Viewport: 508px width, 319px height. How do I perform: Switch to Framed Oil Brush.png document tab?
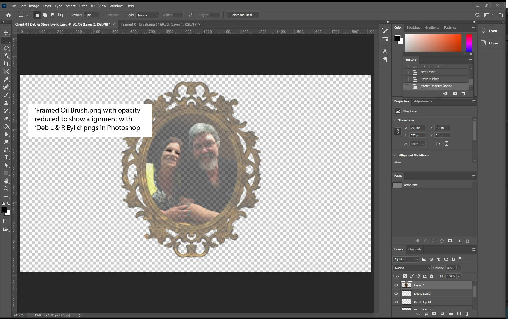tap(158, 24)
